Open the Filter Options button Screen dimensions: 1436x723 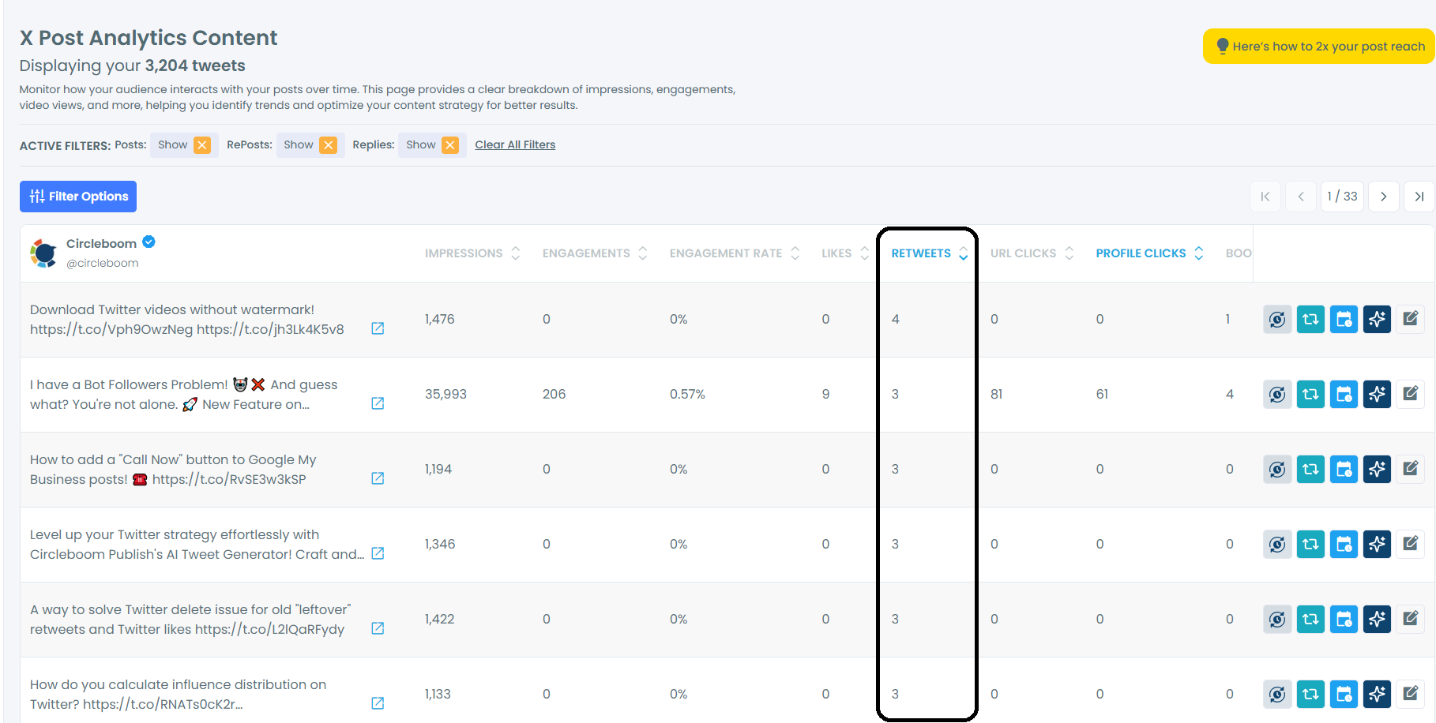(78, 197)
